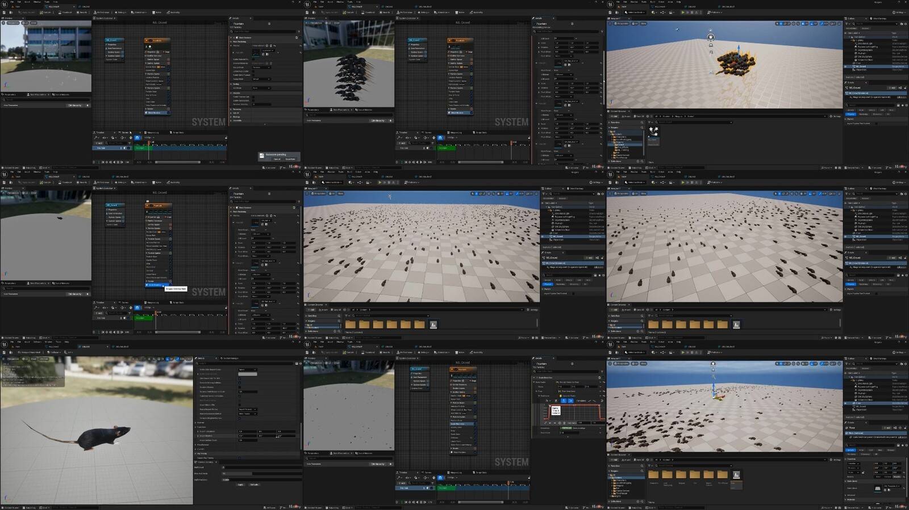Viewport: 909px width, 510px height.
Task: Click Apply in bottom-left frame convex decomposition
Action: [240, 484]
